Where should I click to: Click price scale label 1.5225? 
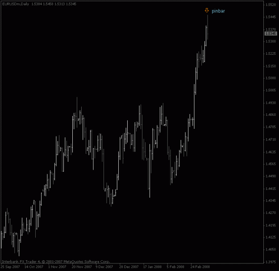[271, 53]
